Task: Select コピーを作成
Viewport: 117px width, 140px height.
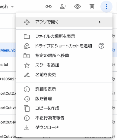Action: pyautogui.click(x=64, y=108)
